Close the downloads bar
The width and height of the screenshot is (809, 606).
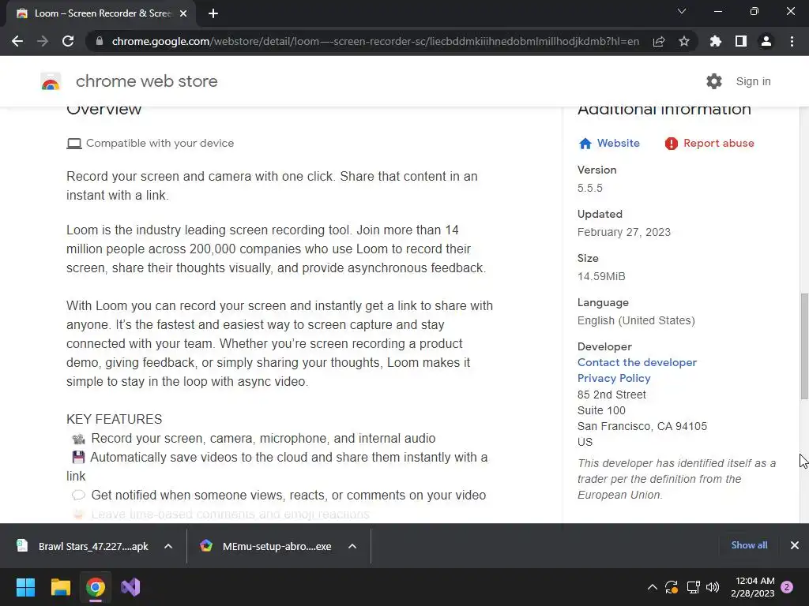click(795, 545)
